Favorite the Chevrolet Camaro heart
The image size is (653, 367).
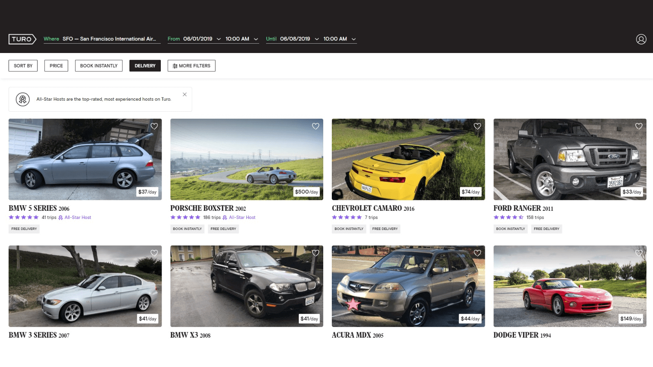(x=477, y=126)
